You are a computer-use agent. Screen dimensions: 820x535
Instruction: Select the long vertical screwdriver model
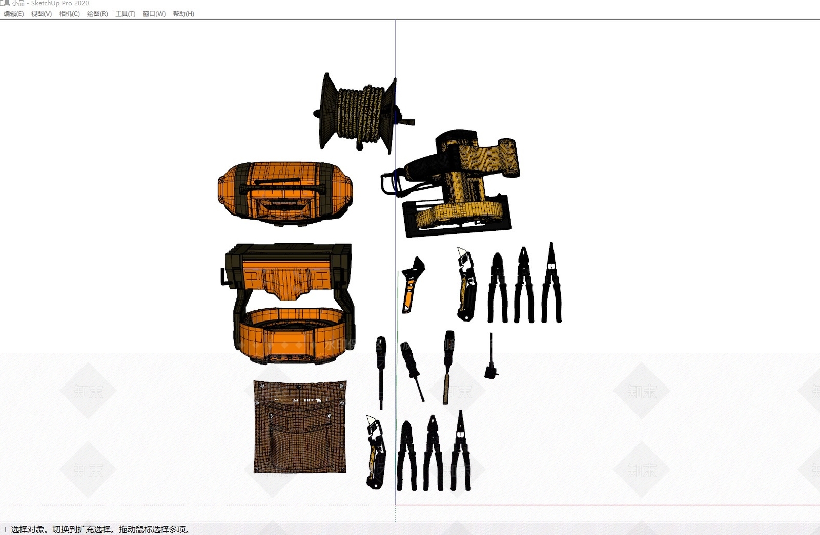(381, 373)
